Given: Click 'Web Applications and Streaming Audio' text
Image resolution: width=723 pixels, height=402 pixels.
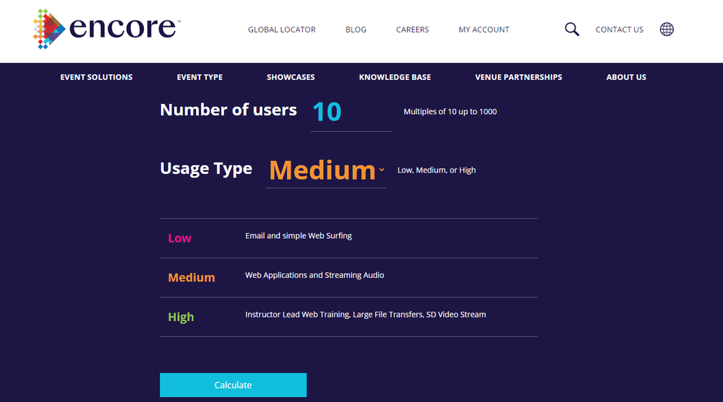Looking at the screenshot, I should (315, 275).
